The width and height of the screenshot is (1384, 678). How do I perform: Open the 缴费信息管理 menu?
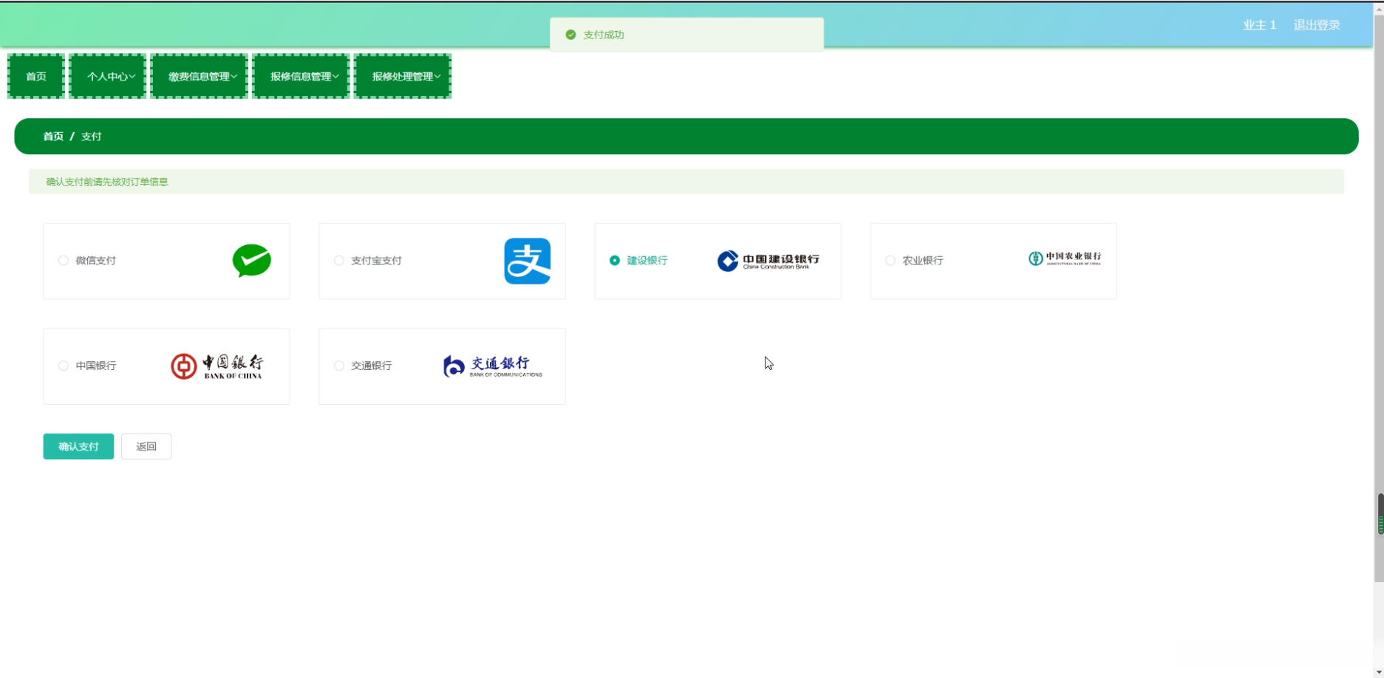(x=200, y=76)
